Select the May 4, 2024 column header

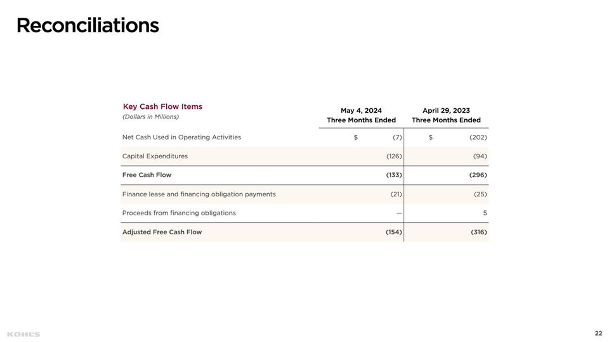point(361,110)
